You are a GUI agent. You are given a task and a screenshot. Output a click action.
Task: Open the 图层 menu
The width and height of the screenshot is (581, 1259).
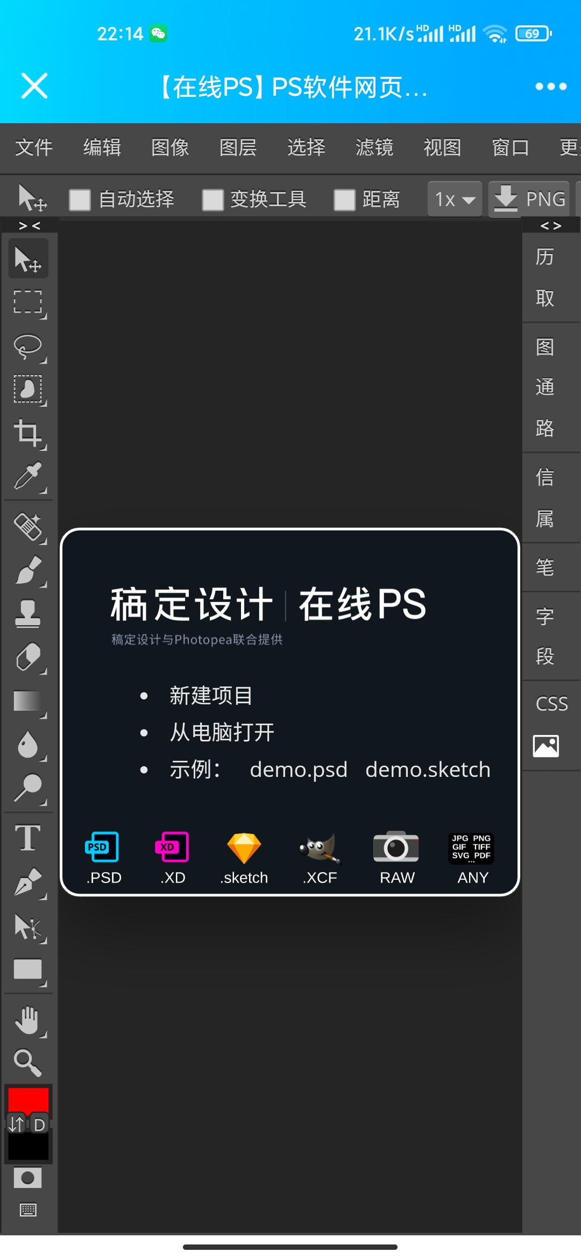238,147
